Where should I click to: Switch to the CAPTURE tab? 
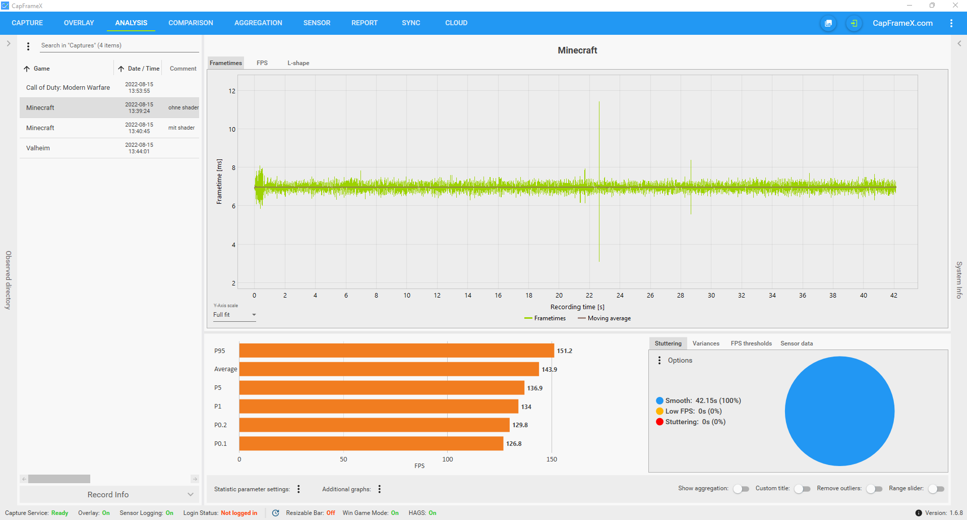pos(27,23)
